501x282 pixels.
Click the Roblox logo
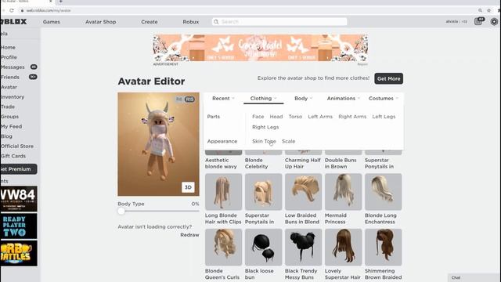[x=14, y=22]
